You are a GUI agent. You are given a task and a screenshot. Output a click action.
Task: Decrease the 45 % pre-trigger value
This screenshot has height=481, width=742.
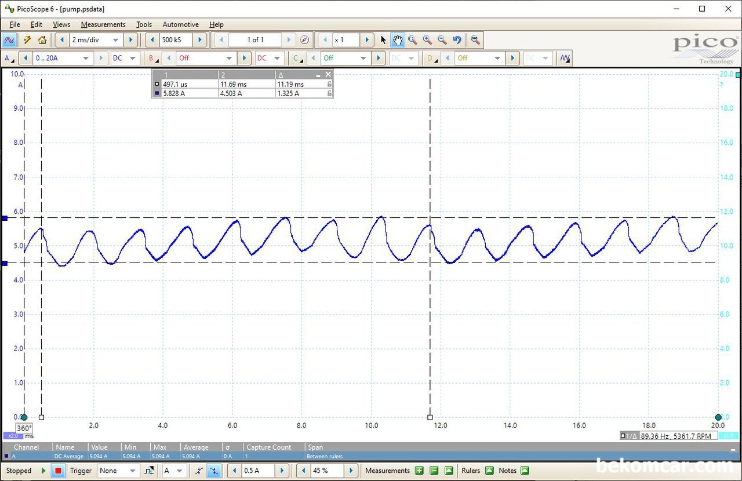click(x=303, y=471)
